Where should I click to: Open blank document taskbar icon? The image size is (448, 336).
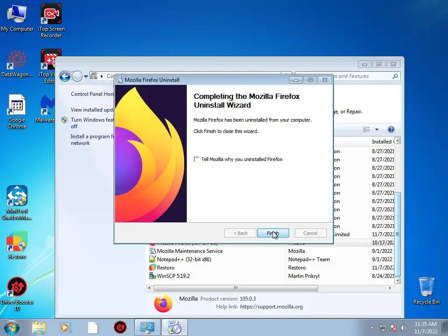[93, 328]
